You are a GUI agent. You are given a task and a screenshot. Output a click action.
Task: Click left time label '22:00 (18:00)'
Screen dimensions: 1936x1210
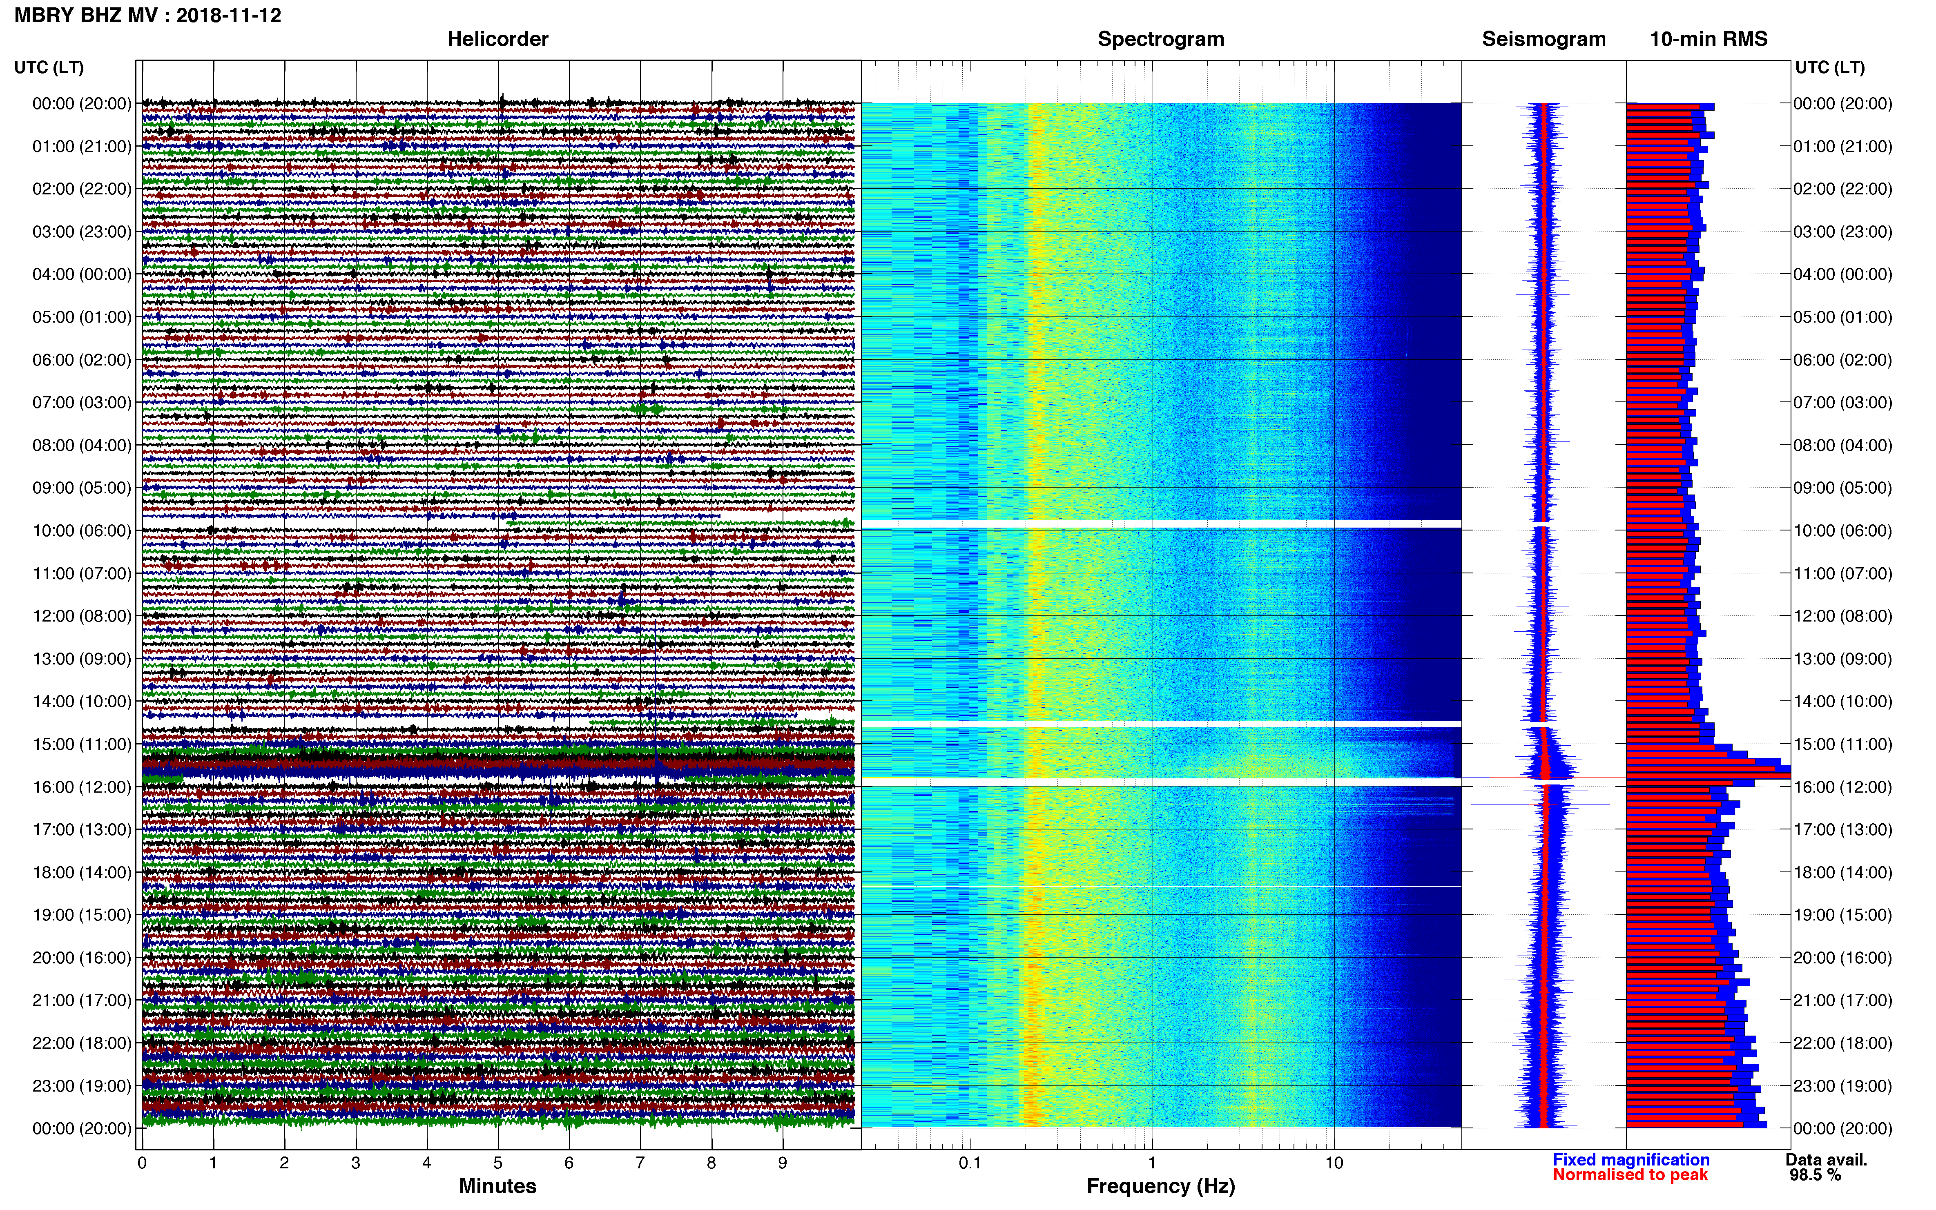(82, 1043)
